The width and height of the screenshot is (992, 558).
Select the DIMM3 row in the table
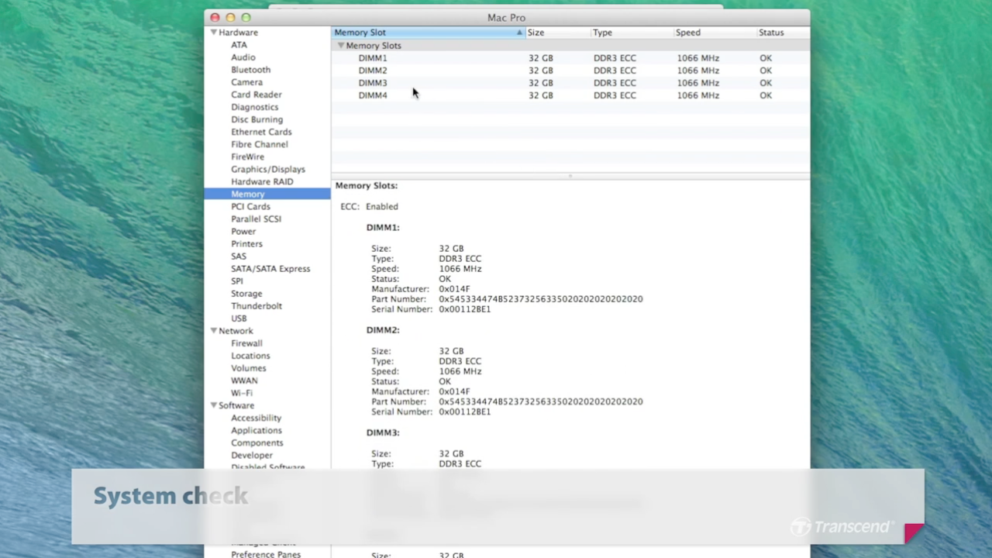pos(570,83)
